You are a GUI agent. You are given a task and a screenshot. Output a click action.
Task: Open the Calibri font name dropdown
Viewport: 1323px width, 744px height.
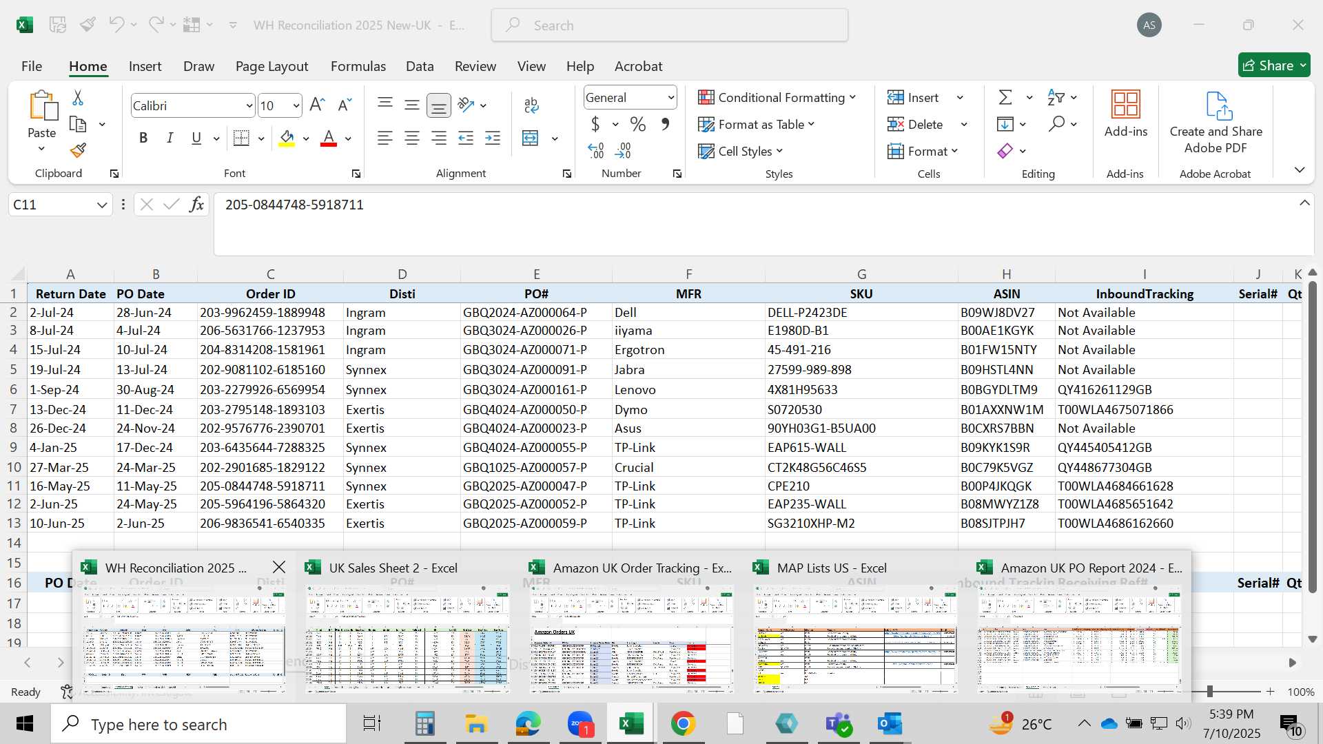point(249,105)
